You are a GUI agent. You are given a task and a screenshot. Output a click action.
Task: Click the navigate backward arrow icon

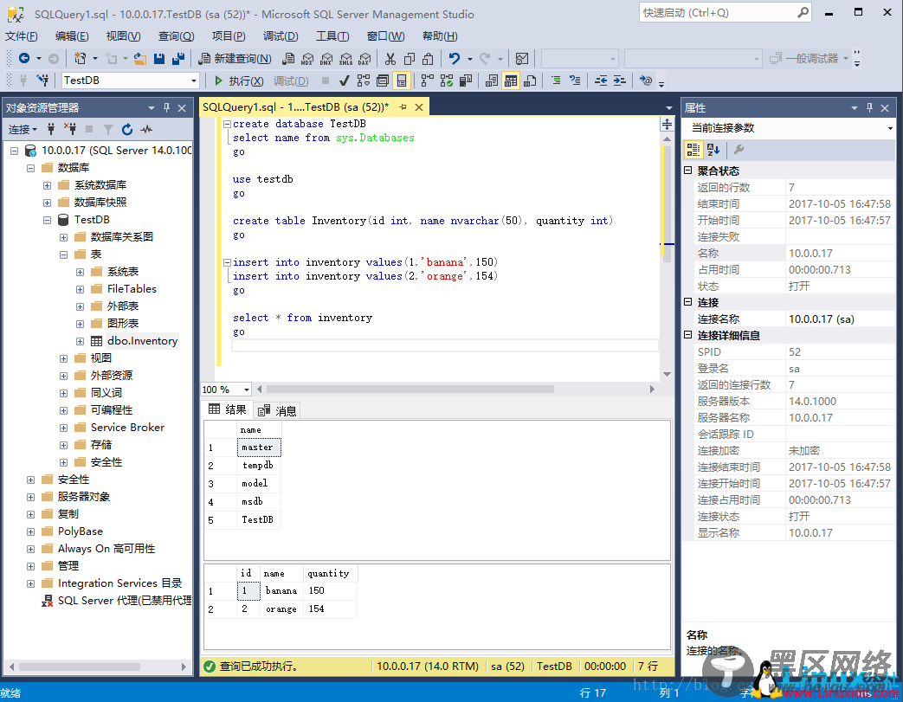coord(24,58)
